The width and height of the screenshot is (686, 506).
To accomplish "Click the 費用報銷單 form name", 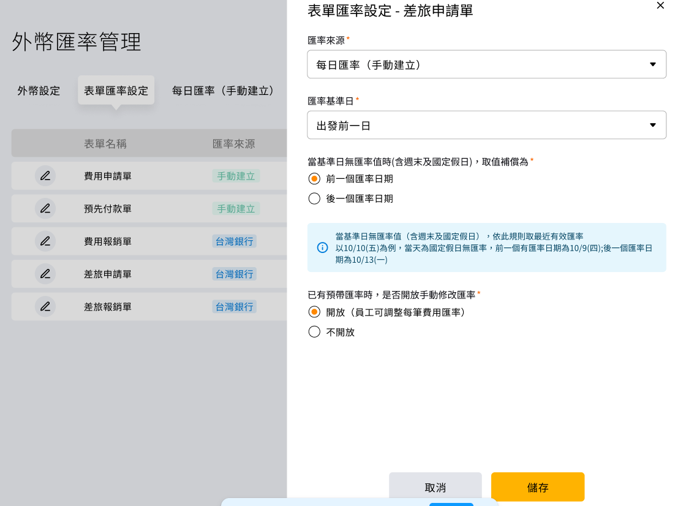I will coord(108,241).
